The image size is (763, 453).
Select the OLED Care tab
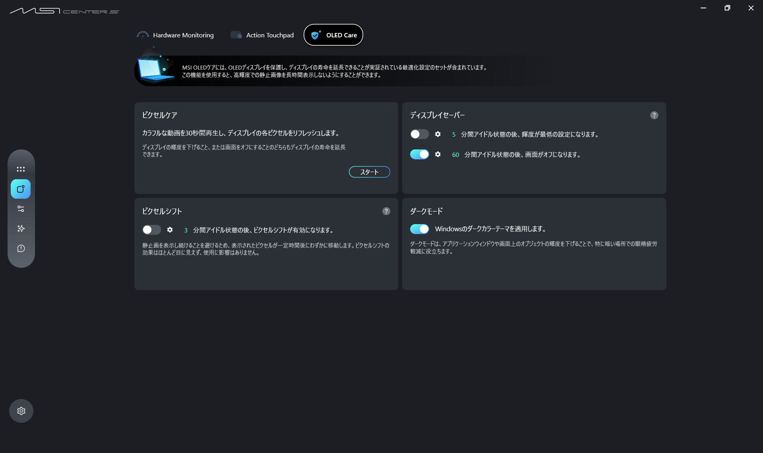click(x=333, y=35)
